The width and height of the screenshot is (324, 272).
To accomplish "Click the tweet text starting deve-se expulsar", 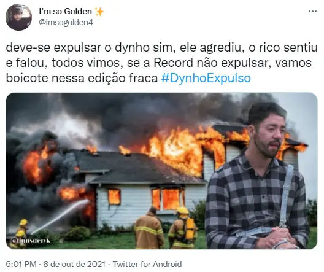I will click(162, 63).
